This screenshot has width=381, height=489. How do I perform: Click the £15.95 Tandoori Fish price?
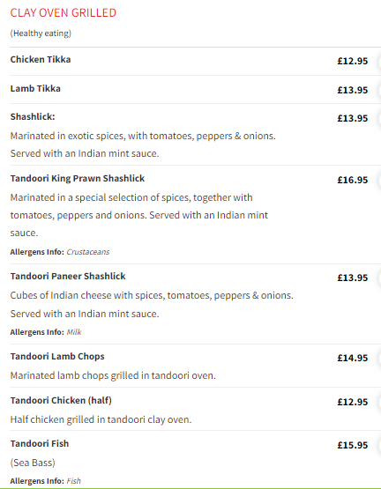tap(353, 445)
